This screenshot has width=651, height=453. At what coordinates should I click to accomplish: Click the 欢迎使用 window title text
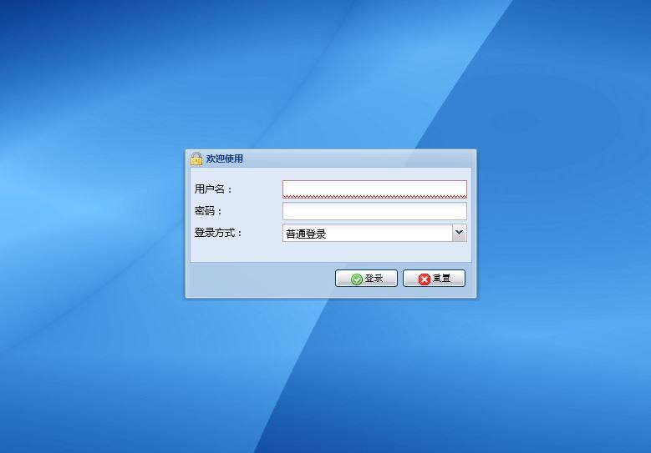pyautogui.click(x=225, y=159)
